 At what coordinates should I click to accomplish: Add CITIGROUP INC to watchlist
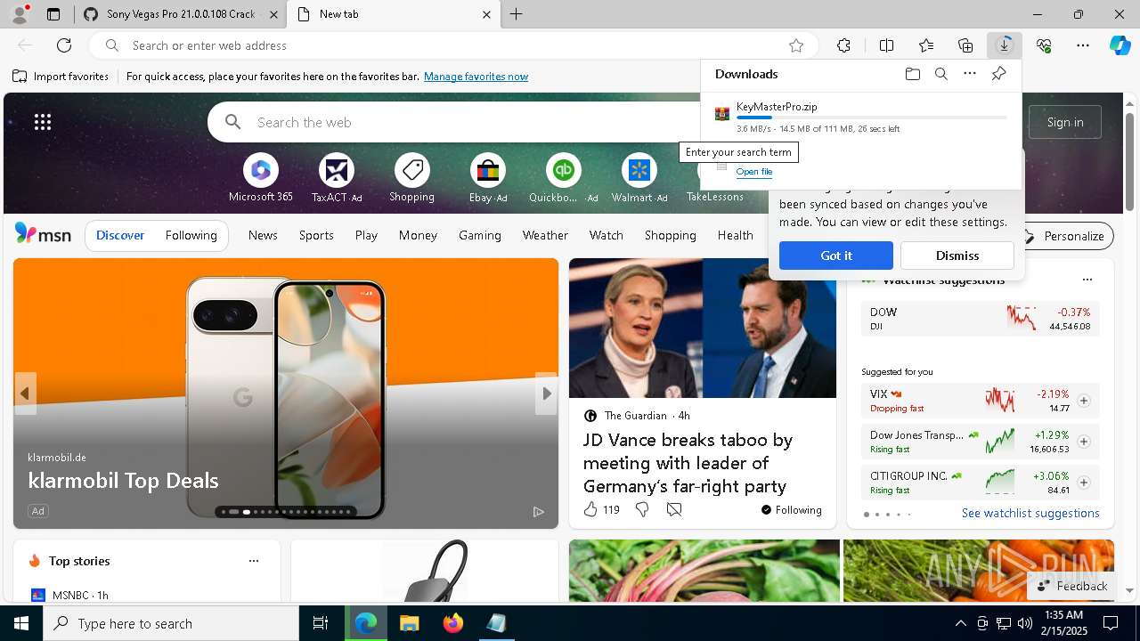click(x=1084, y=483)
